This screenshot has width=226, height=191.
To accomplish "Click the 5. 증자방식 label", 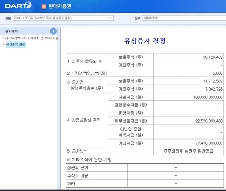I will pos(77,151).
